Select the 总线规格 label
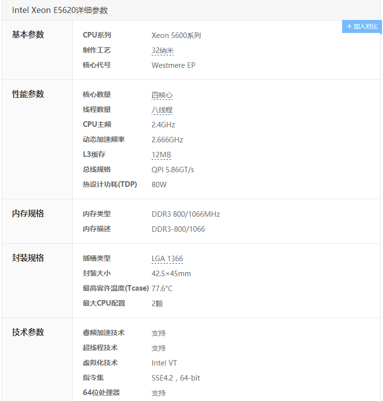This screenshot has height=401, width=383. tap(97, 169)
